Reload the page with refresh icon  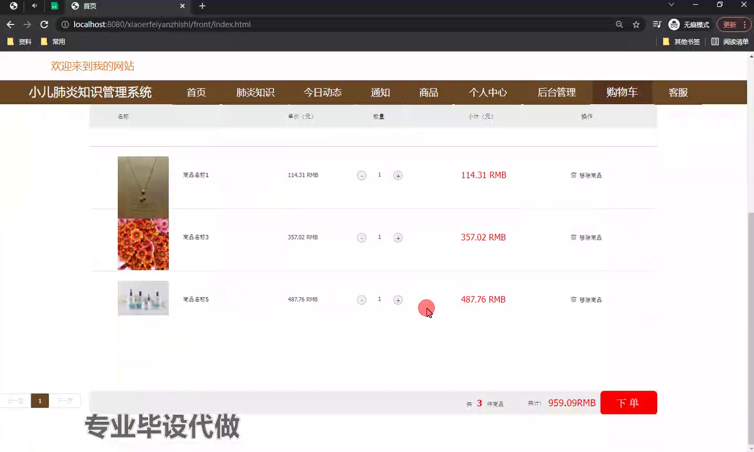(45, 25)
